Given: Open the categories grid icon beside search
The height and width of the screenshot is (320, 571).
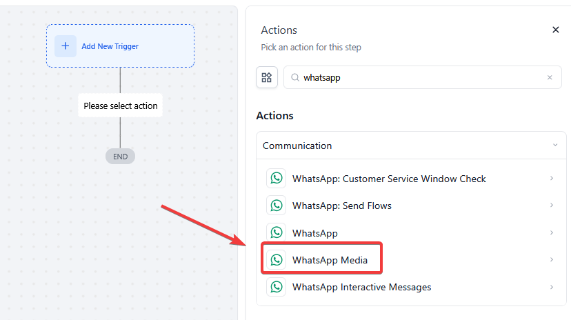Looking at the screenshot, I should pyautogui.click(x=267, y=77).
